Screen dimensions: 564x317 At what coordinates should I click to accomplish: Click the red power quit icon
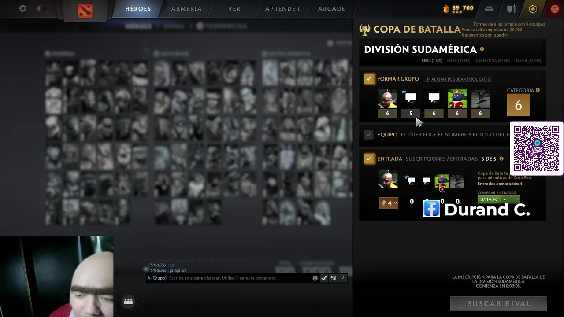click(555, 9)
